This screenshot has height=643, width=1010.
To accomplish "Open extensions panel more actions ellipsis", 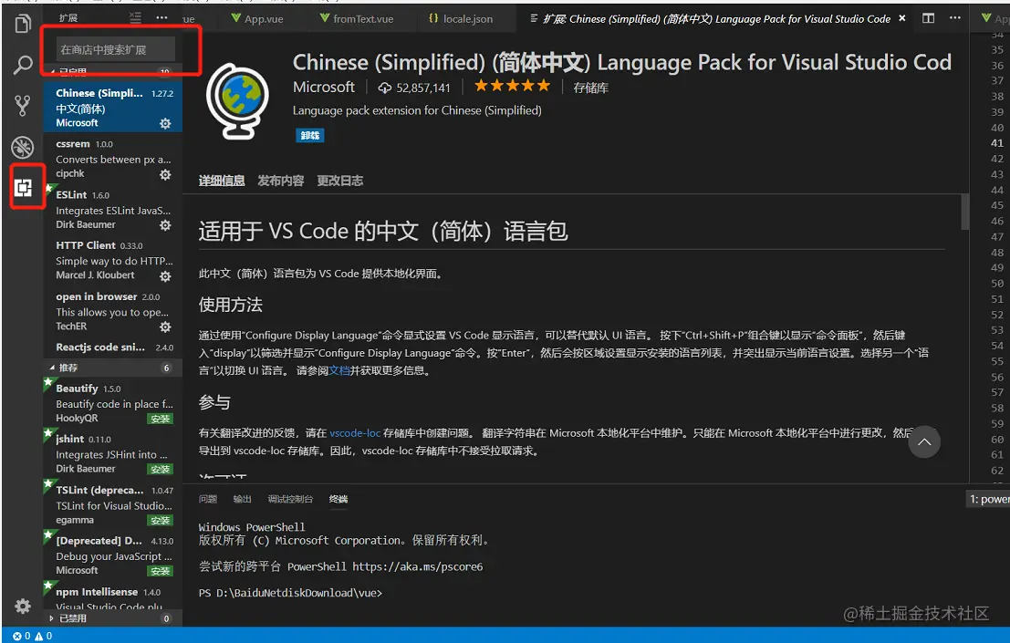I will tap(161, 18).
